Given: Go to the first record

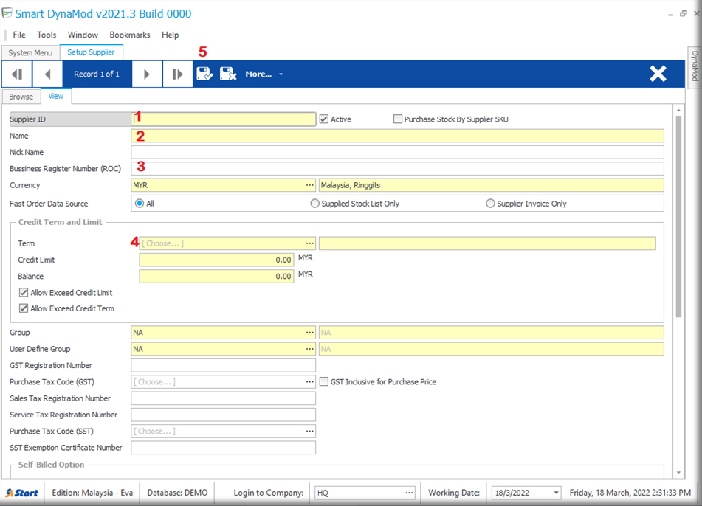Looking at the screenshot, I should [x=16, y=74].
